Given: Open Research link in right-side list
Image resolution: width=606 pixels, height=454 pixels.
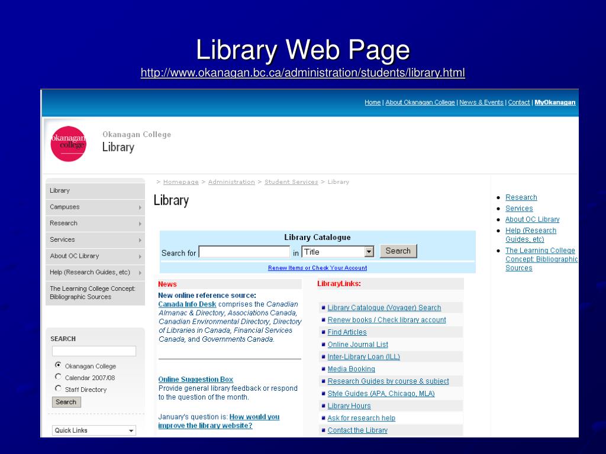Looking at the screenshot, I should (x=521, y=197).
